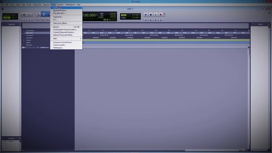Screen dimensions: 272x153
Task: Click the horizontal zoom out button
Action: pyautogui.click(x=22, y=15)
